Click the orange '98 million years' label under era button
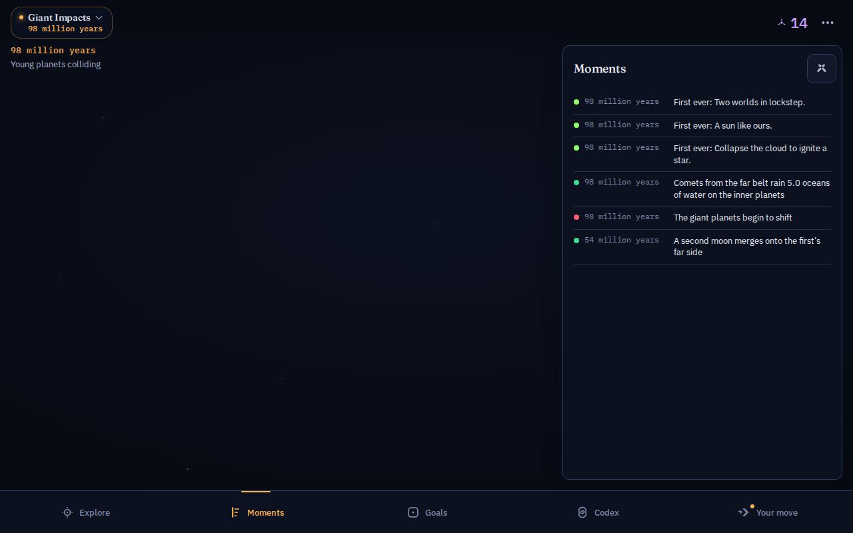 point(53,51)
